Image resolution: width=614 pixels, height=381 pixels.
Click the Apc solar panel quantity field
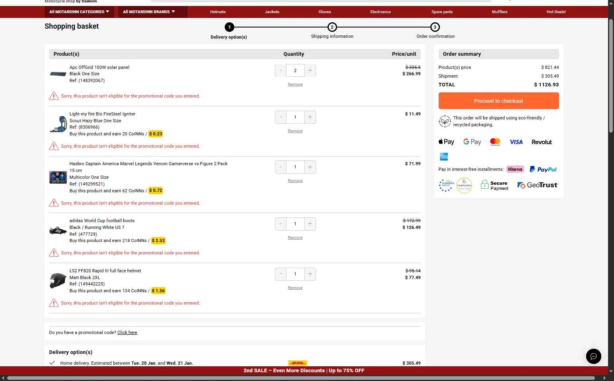(295, 70)
